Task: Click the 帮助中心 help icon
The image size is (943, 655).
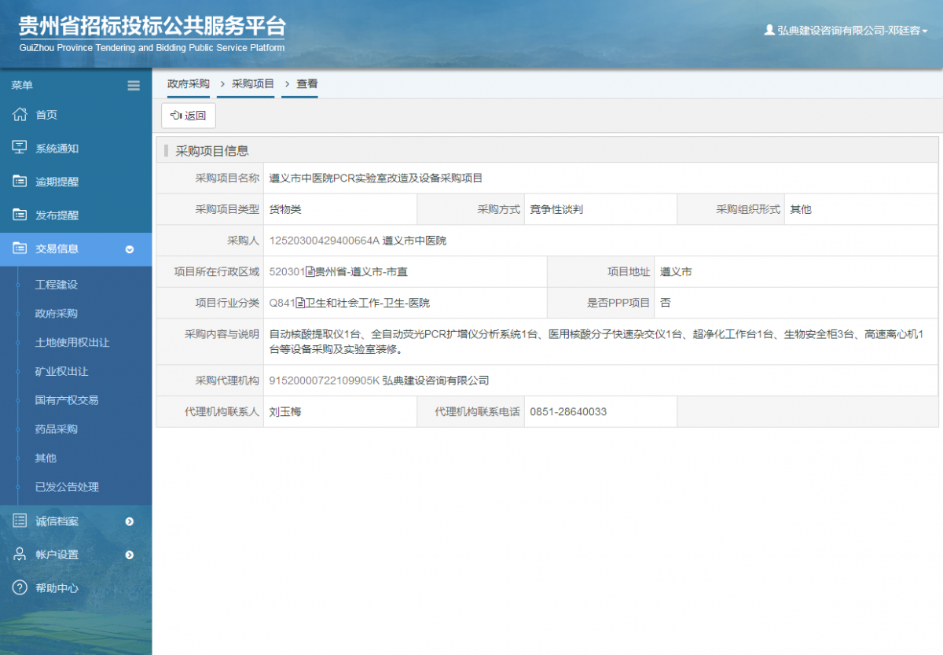Action: coord(19,587)
